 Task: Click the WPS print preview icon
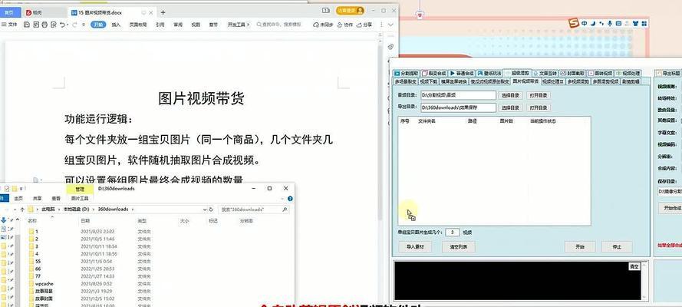pos(54,25)
